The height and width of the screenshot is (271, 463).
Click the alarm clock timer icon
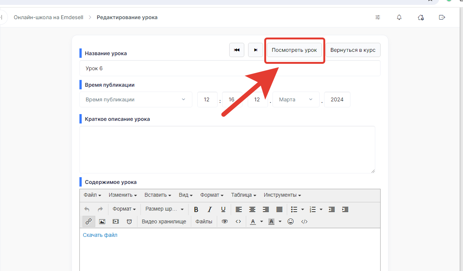coord(129,221)
